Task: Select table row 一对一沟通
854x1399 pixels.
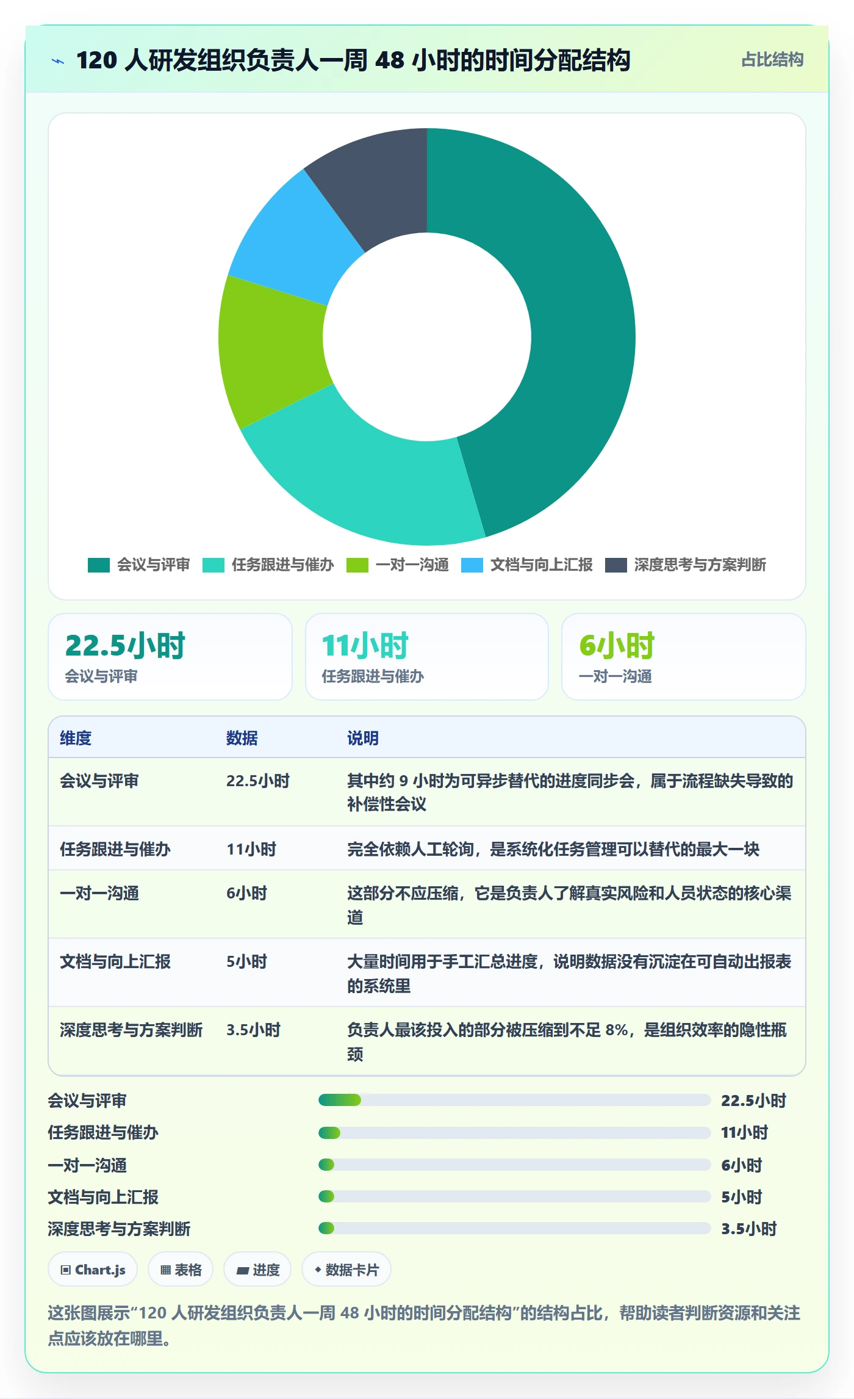Action: (427, 905)
